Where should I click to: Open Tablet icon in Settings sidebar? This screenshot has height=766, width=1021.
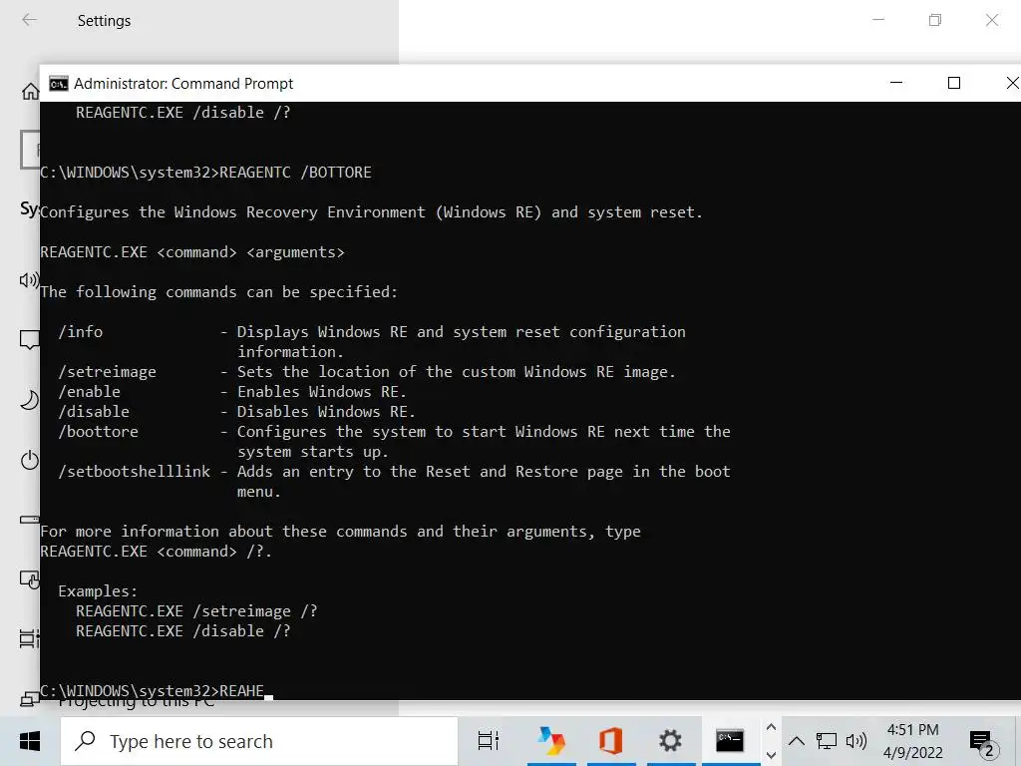29,579
